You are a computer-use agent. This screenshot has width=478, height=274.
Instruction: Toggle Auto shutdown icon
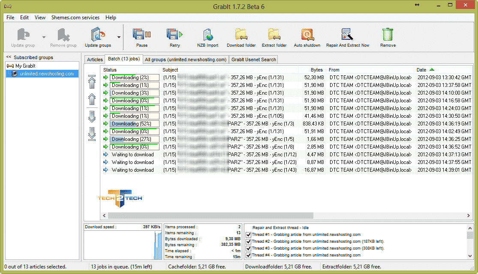(x=307, y=36)
